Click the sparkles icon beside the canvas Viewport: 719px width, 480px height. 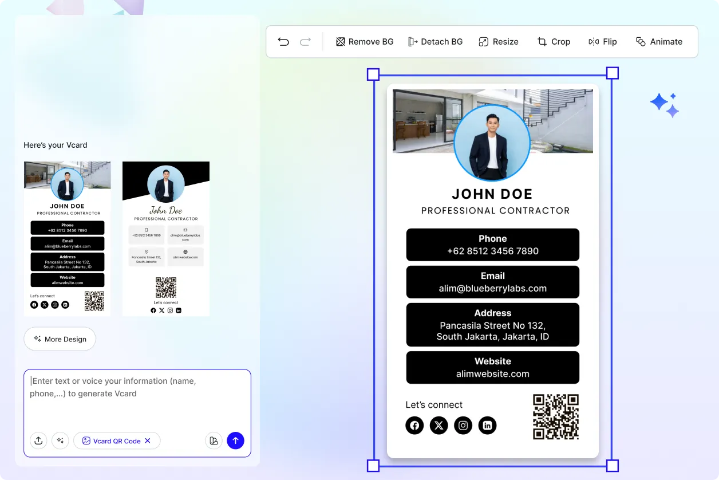click(x=664, y=104)
